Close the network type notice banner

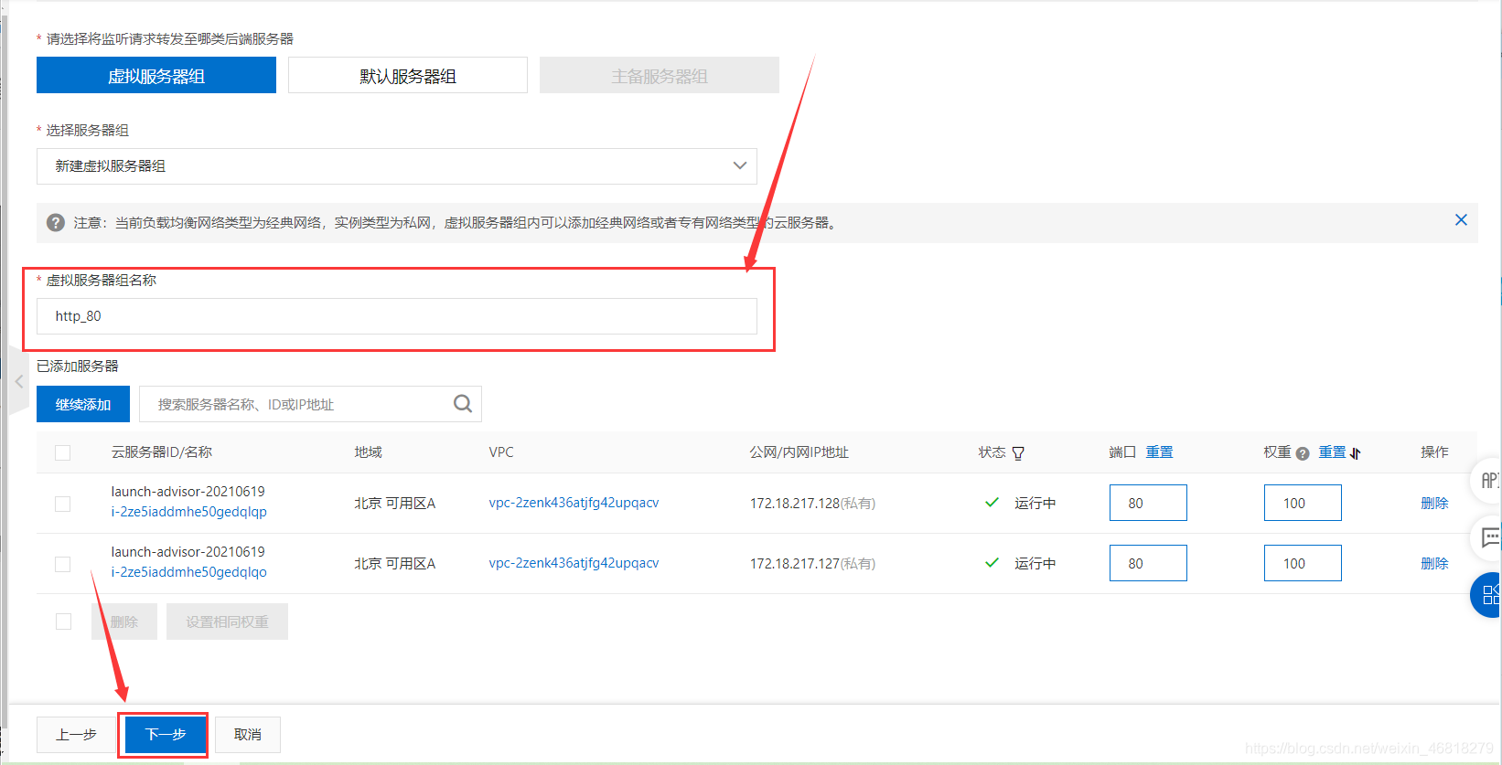(x=1461, y=220)
